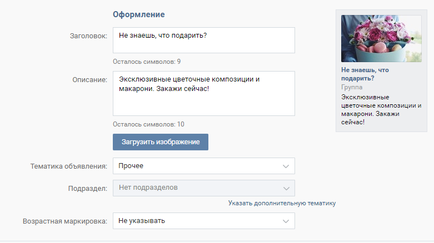Click the Описание field label
Screen dimensions: 434x243
pos(89,80)
